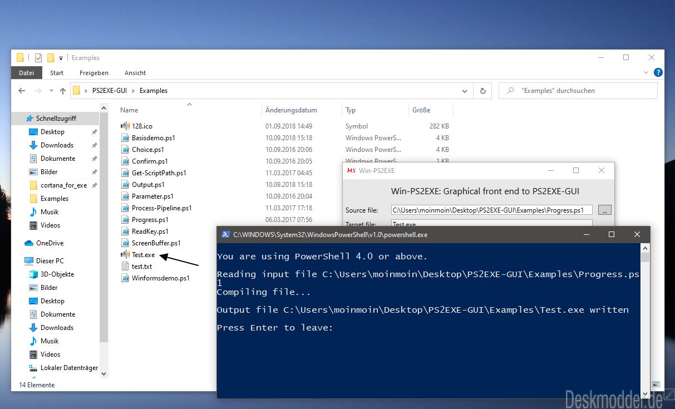
Task: Select the Test.exe file icon
Action: 125,255
